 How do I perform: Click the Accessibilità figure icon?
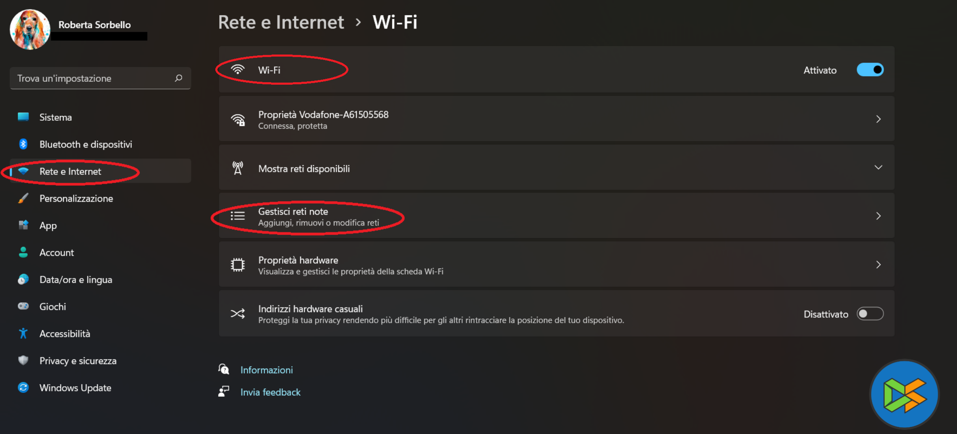[x=23, y=334]
